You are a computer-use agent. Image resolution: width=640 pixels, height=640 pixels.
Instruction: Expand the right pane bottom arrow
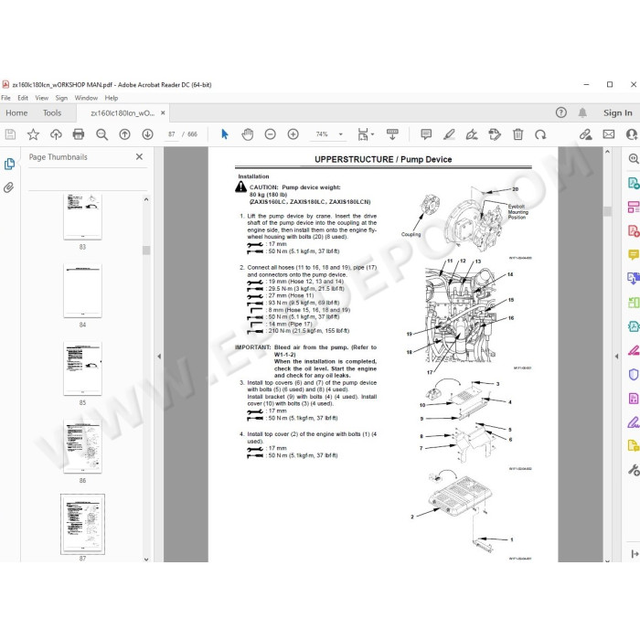pos(635,554)
